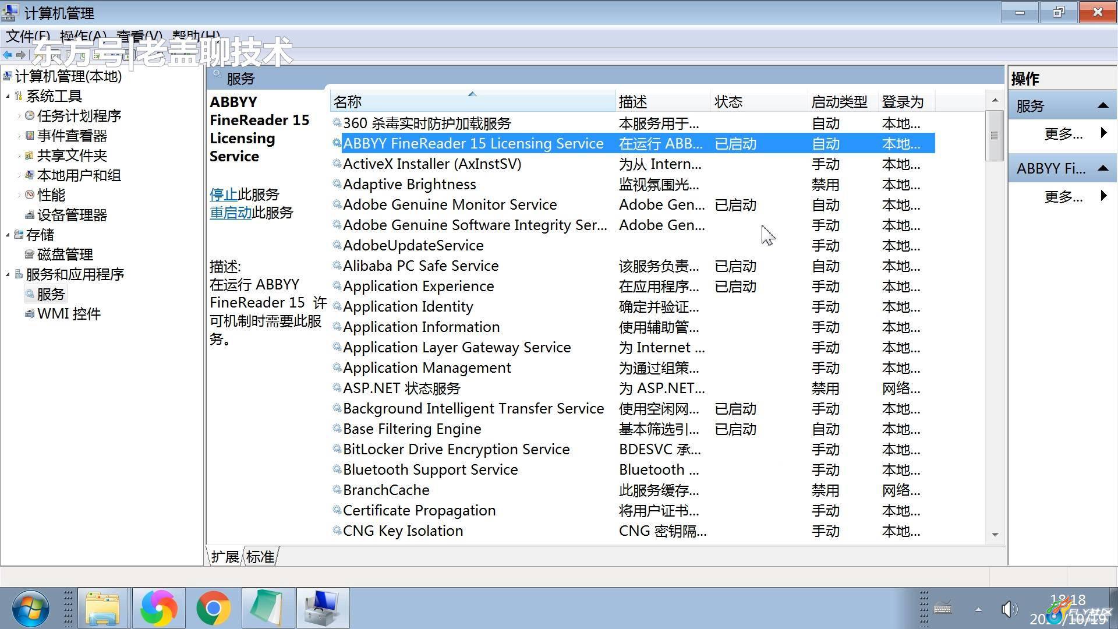This screenshot has width=1118, height=629.
Task: Sort by Description column header
Action: pos(663,102)
